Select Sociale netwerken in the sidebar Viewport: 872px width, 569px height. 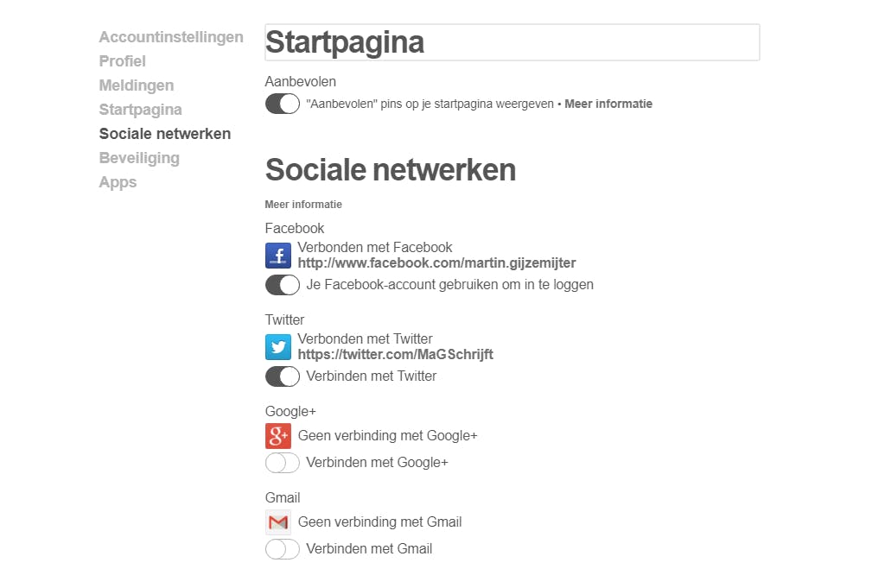(x=164, y=134)
